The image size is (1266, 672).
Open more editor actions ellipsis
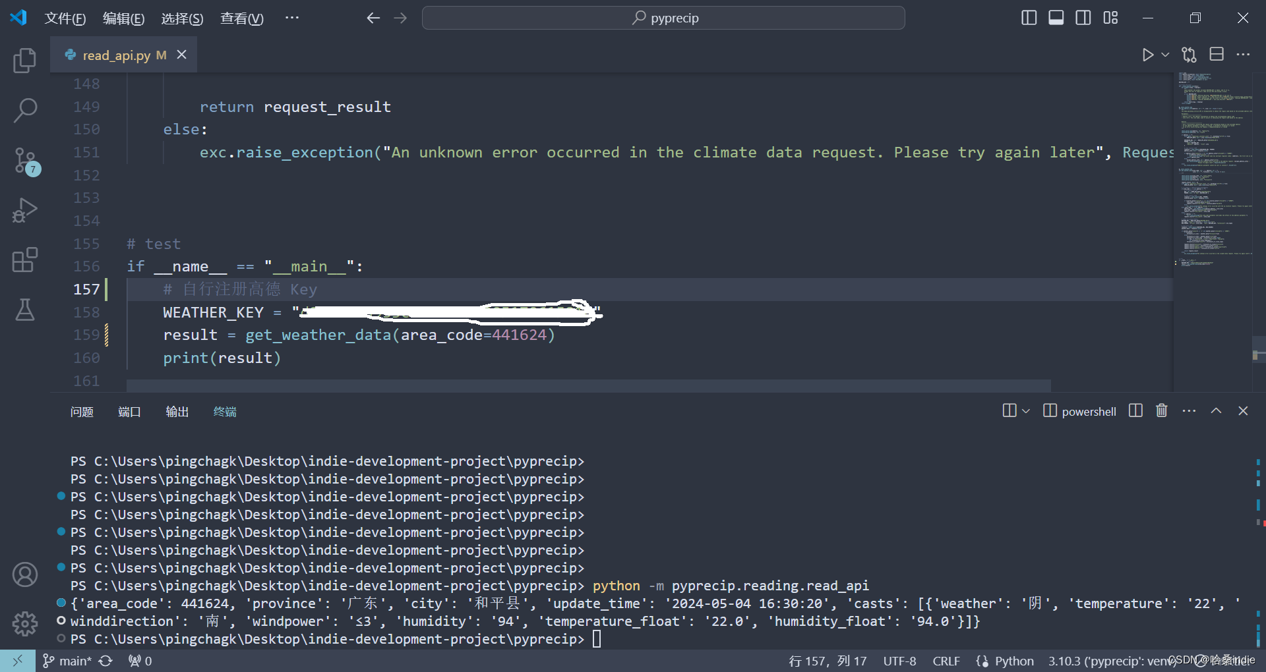(1243, 54)
